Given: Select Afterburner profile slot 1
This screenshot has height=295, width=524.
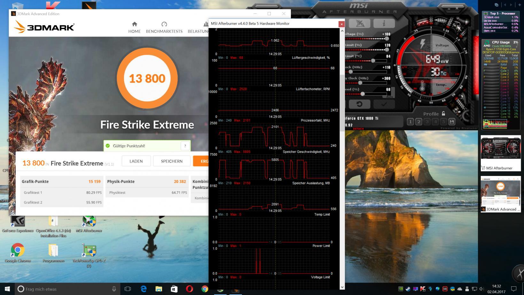Looking at the screenshot, I should tap(410, 122).
